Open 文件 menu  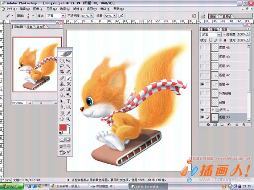(11, 9)
